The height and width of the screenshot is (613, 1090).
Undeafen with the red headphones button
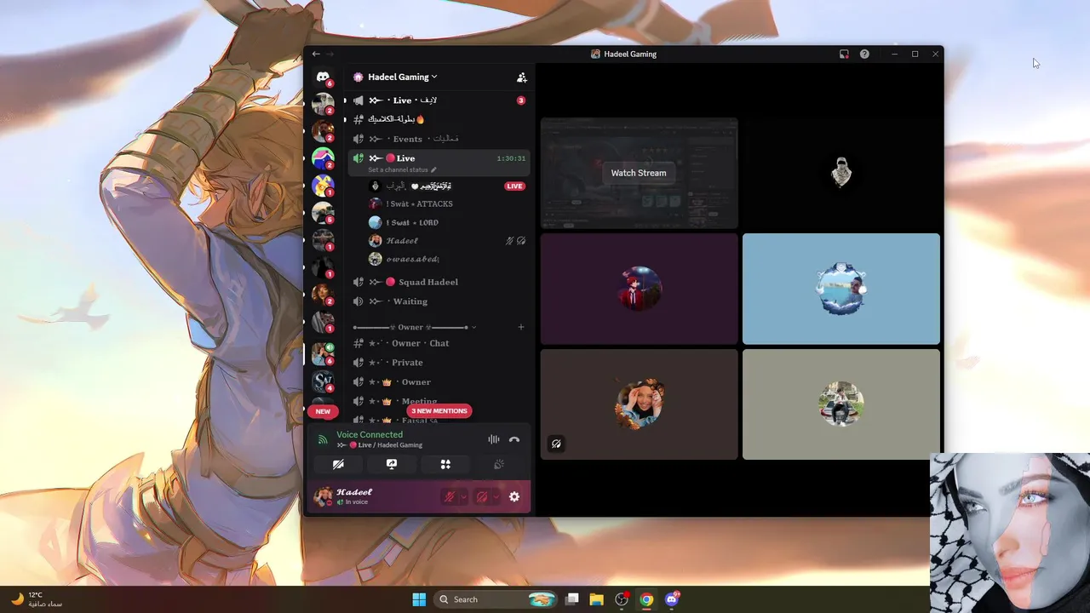click(x=482, y=496)
